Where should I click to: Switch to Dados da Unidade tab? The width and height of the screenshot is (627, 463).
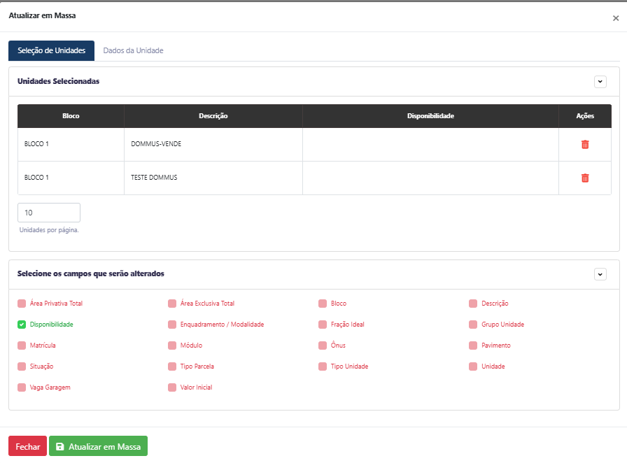[133, 51]
